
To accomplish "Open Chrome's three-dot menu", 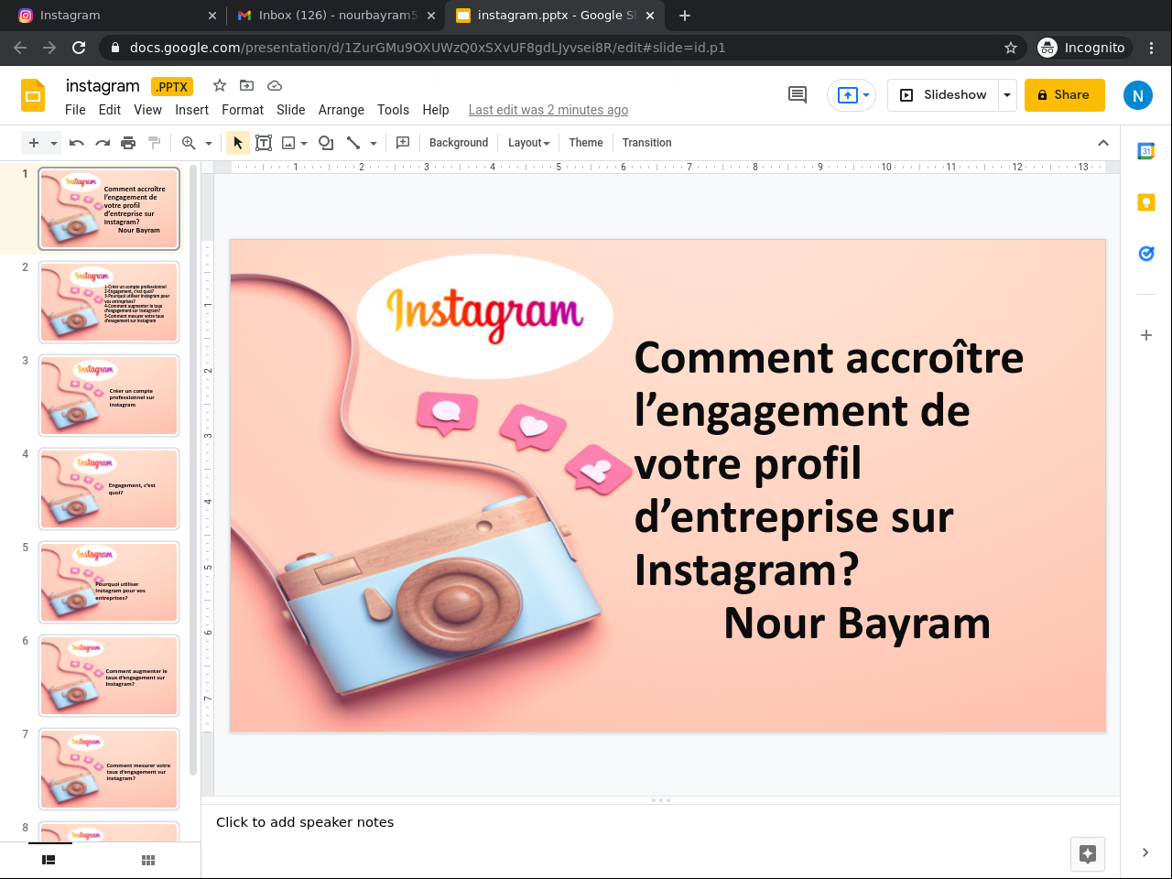I will coord(1152,48).
